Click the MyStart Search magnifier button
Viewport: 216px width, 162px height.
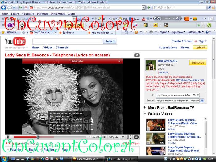point(210,7)
